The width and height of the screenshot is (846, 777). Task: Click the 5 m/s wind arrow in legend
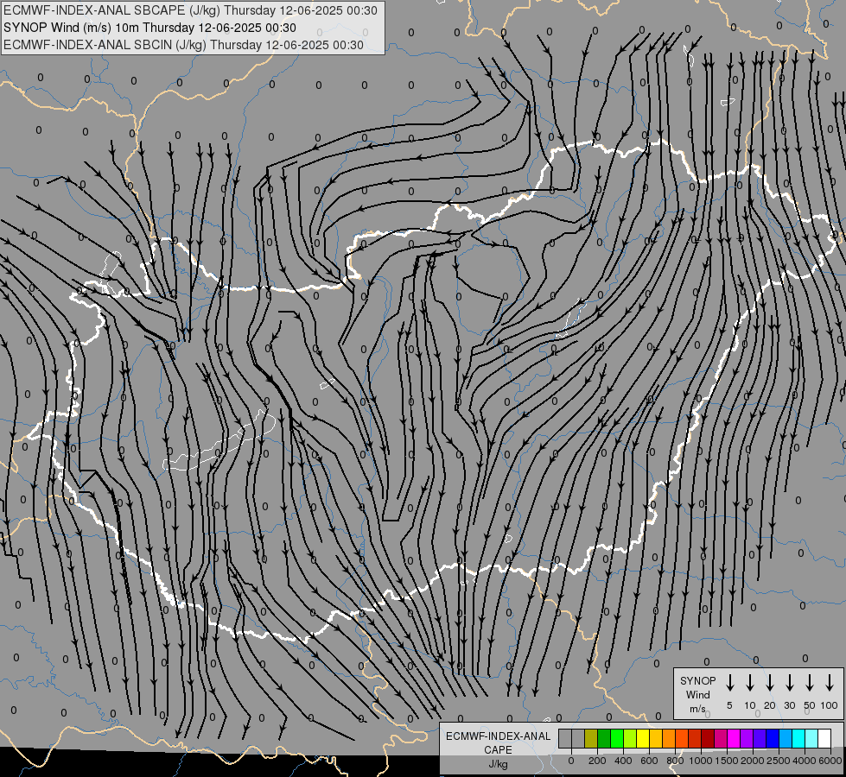pyautogui.click(x=729, y=683)
